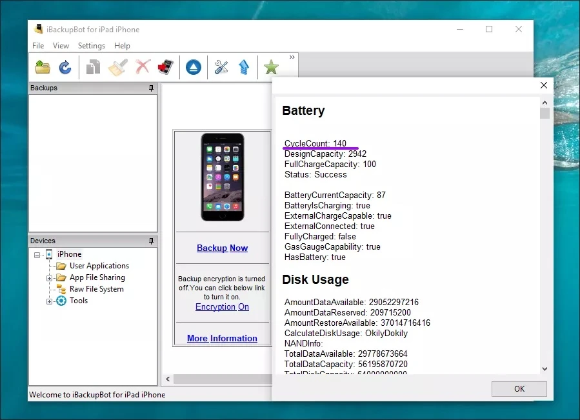Pin the Backups panel with pushpin icon
Viewport: 580px width, 420px height.
[x=152, y=88]
